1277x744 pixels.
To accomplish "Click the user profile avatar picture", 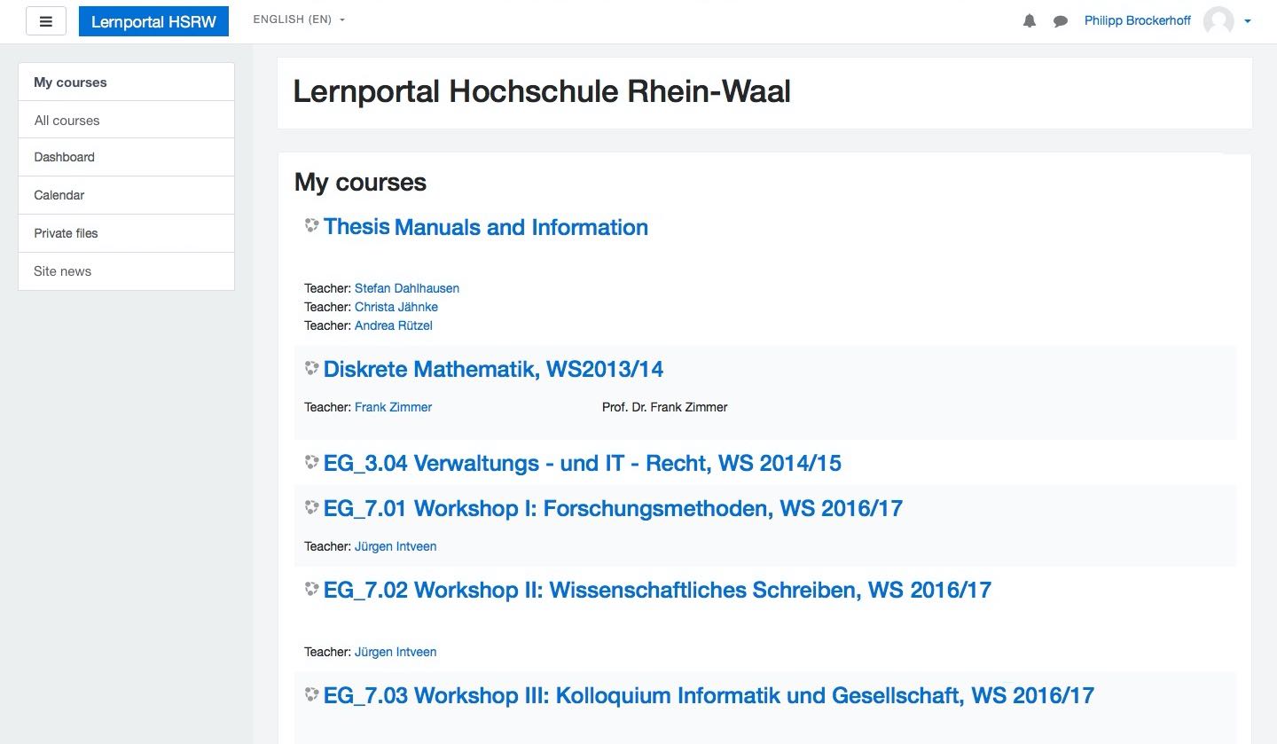I will [1218, 21].
